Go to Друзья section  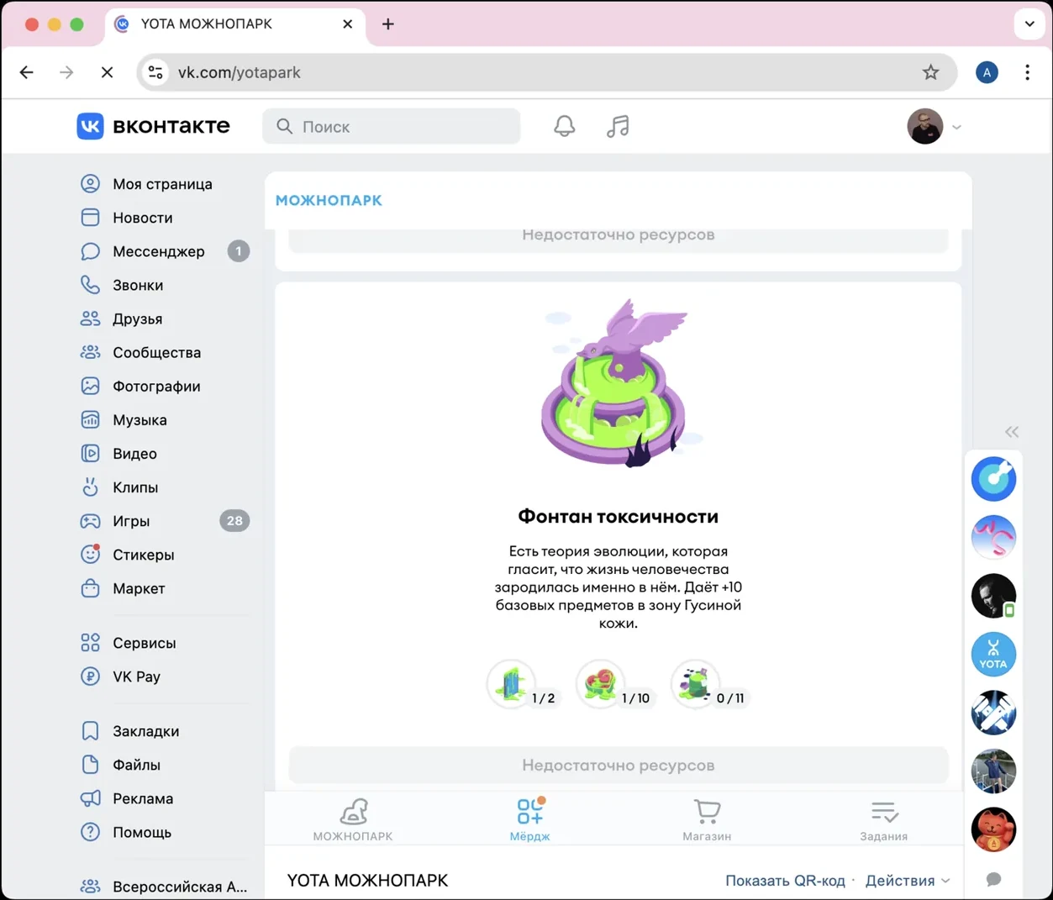tap(137, 318)
